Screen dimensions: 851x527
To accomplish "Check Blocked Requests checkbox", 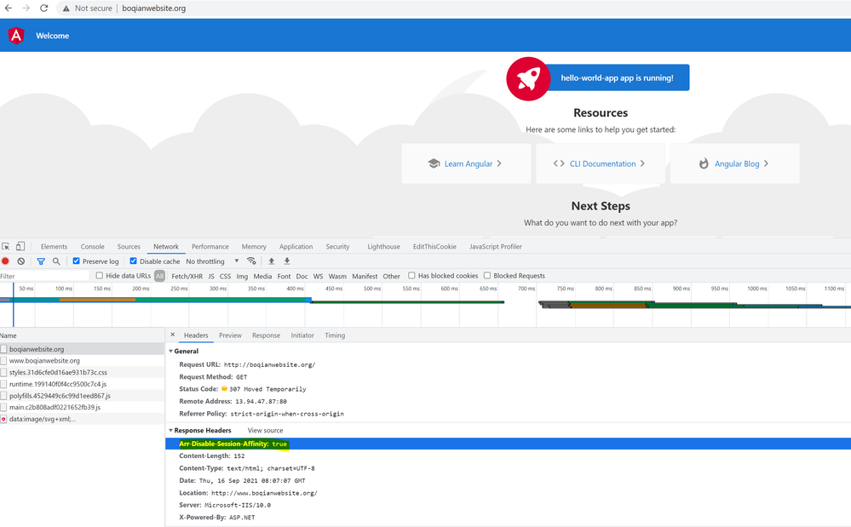I will (x=486, y=276).
